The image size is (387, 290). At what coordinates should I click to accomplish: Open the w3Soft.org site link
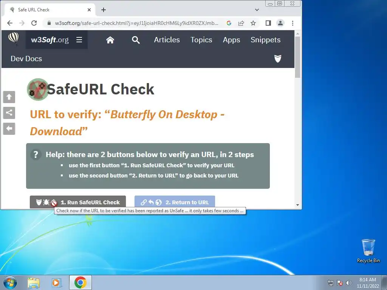tap(50, 40)
